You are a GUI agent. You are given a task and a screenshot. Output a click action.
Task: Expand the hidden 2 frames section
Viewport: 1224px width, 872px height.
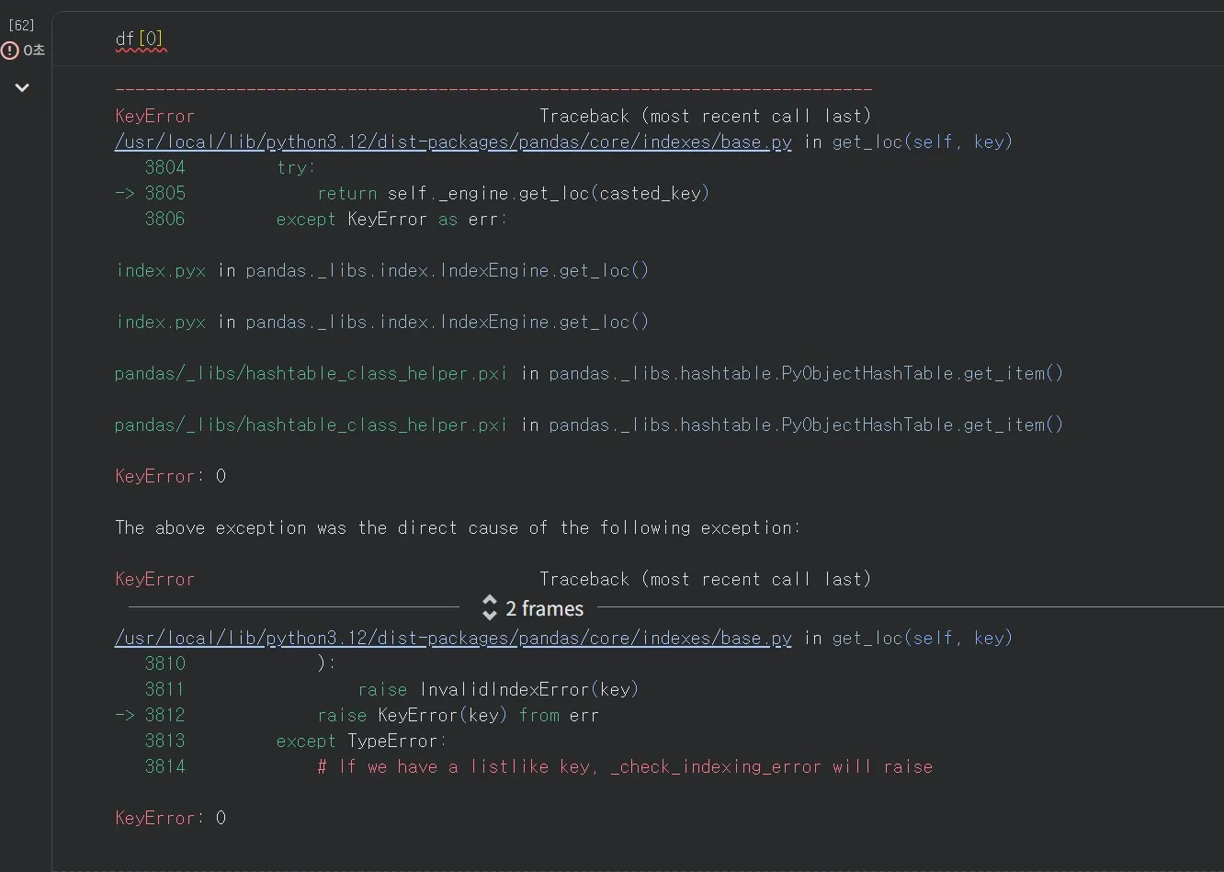point(533,608)
